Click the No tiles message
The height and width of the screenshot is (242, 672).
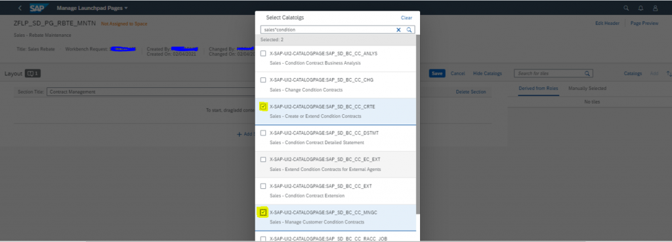(x=592, y=102)
